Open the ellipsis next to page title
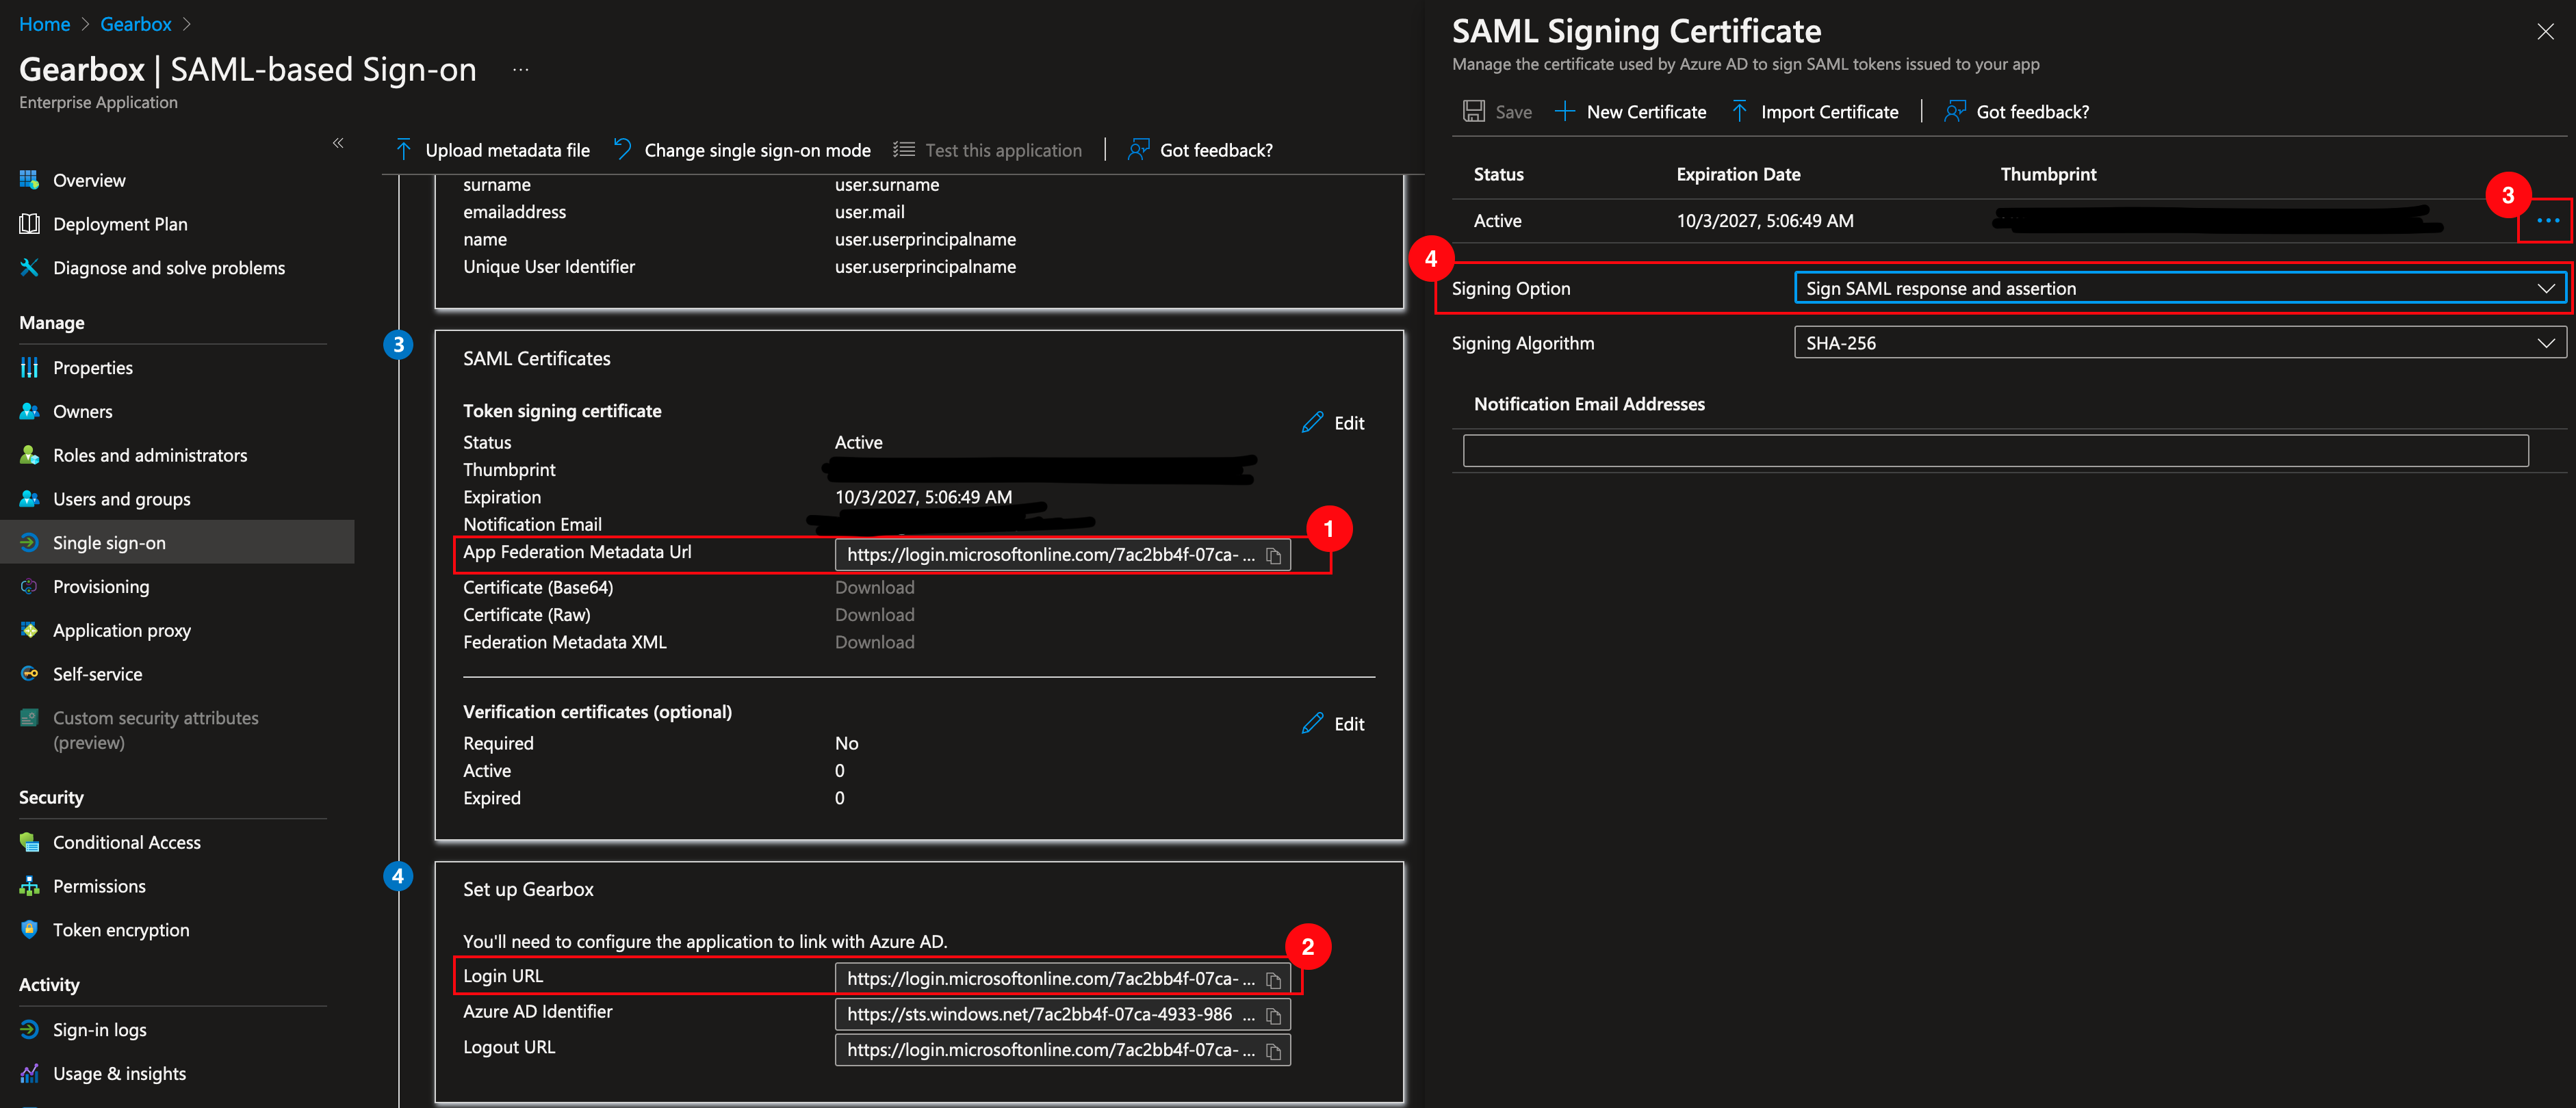 point(520,70)
